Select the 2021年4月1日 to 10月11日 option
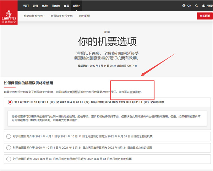The width and height of the screenshot is (213, 171). click(9, 136)
